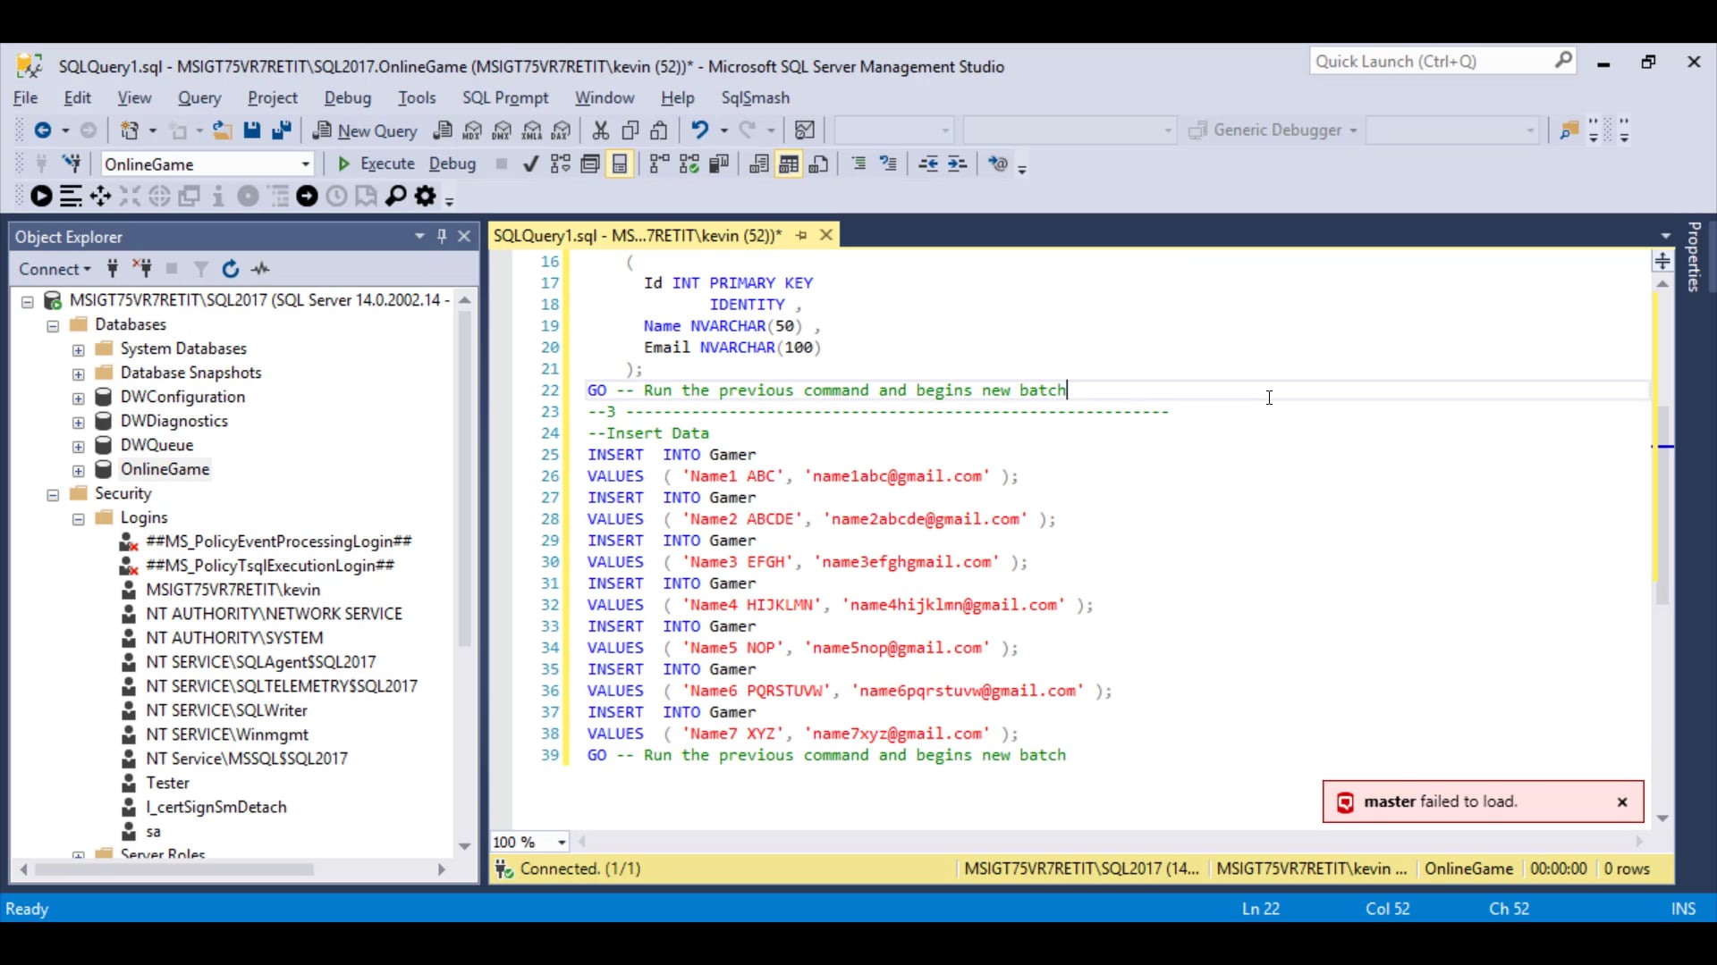Cut selected text with the scissors icon
This screenshot has height=965, width=1717.
599,130
